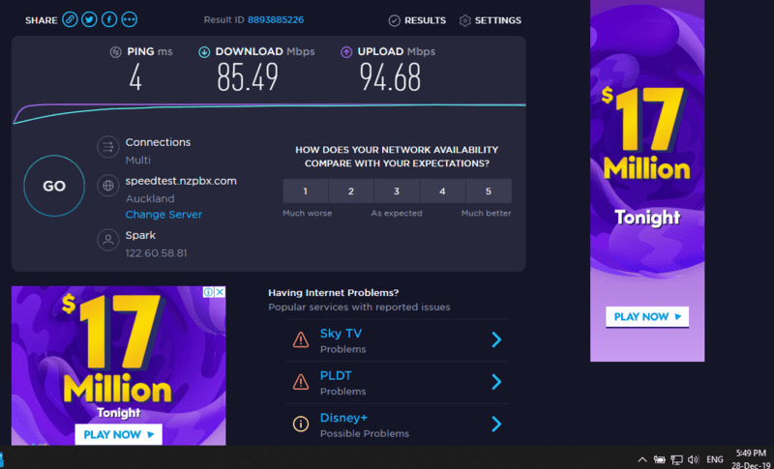This screenshot has height=469, width=774.
Task: Click the AdChoices info icon
Action: tap(209, 292)
